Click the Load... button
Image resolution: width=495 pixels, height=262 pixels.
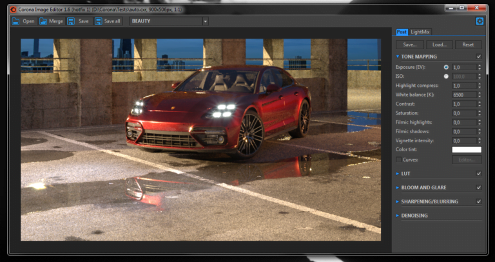pyautogui.click(x=439, y=45)
